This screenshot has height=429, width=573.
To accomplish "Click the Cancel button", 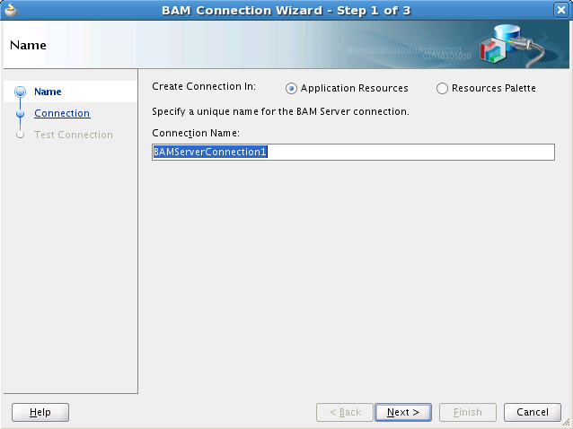I will pos(533,412).
